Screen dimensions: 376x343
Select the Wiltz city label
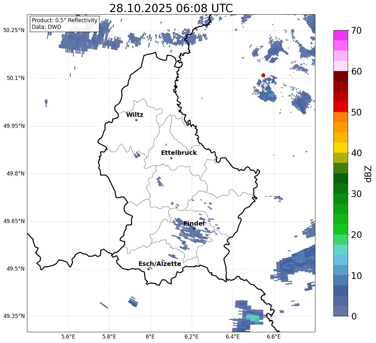click(x=135, y=115)
